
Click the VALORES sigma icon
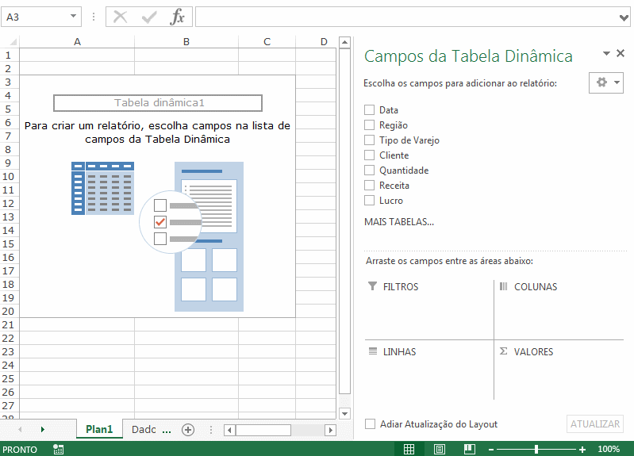coord(503,351)
